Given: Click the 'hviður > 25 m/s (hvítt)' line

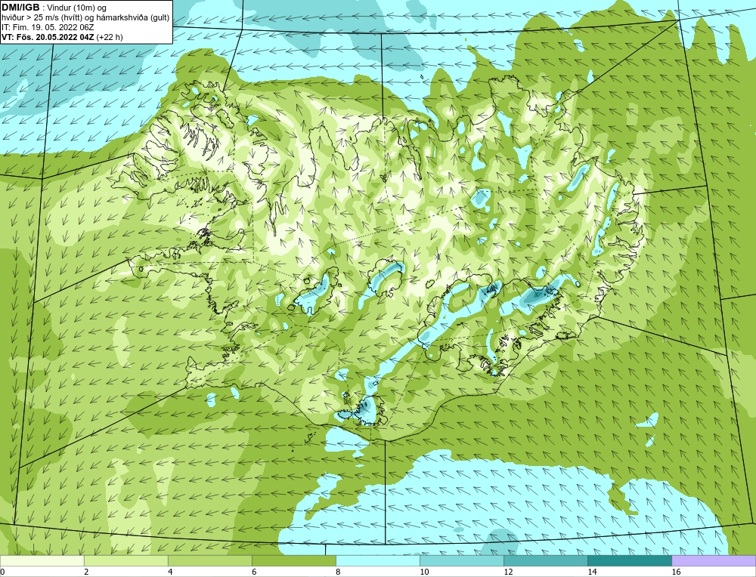Looking at the screenshot, I should 42,18.
